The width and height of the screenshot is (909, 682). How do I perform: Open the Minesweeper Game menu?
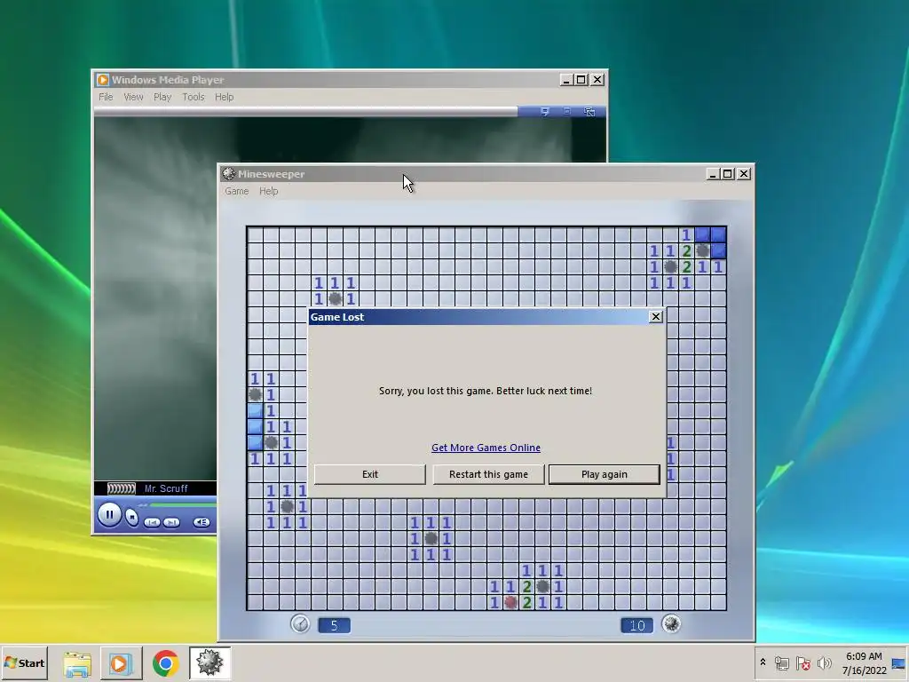(236, 191)
